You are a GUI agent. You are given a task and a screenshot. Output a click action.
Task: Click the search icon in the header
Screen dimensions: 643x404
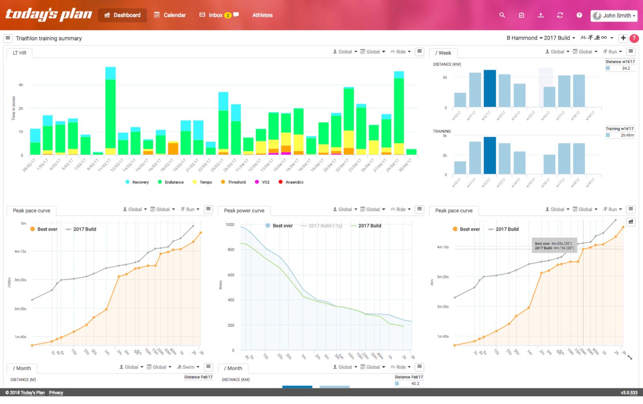(x=502, y=15)
